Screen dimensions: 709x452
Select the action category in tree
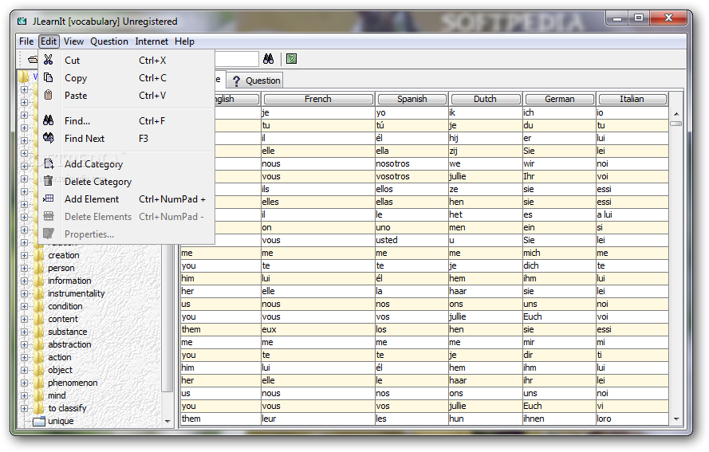click(x=59, y=357)
